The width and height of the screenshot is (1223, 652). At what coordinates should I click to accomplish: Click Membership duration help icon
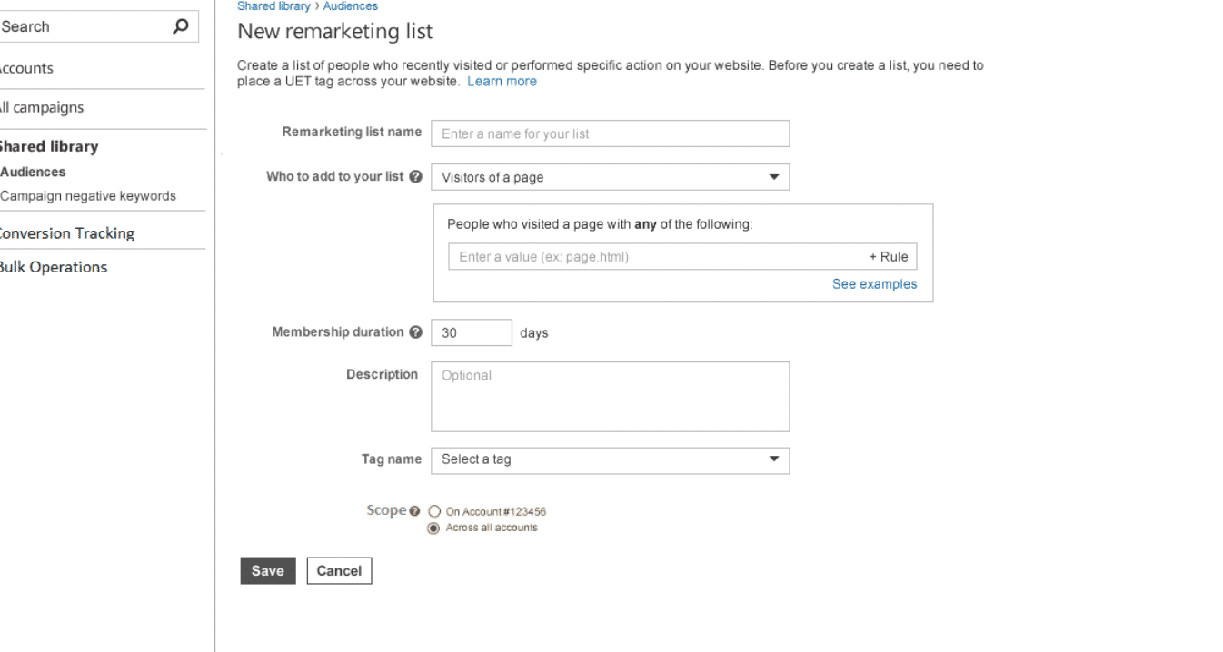pyautogui.click(x=415, y=332)
